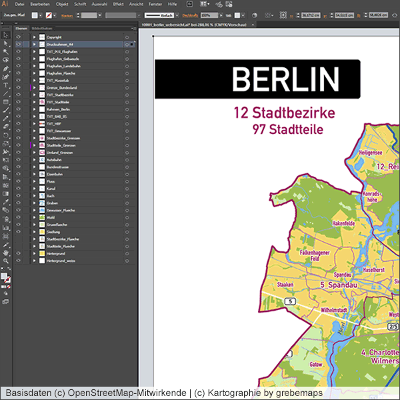Select the Hand tool
The width and height of the screenshot is (400, 400).
tap(6, 253)
